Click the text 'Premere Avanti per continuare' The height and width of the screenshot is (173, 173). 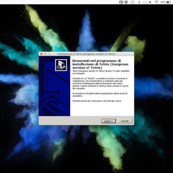(97, 101)
